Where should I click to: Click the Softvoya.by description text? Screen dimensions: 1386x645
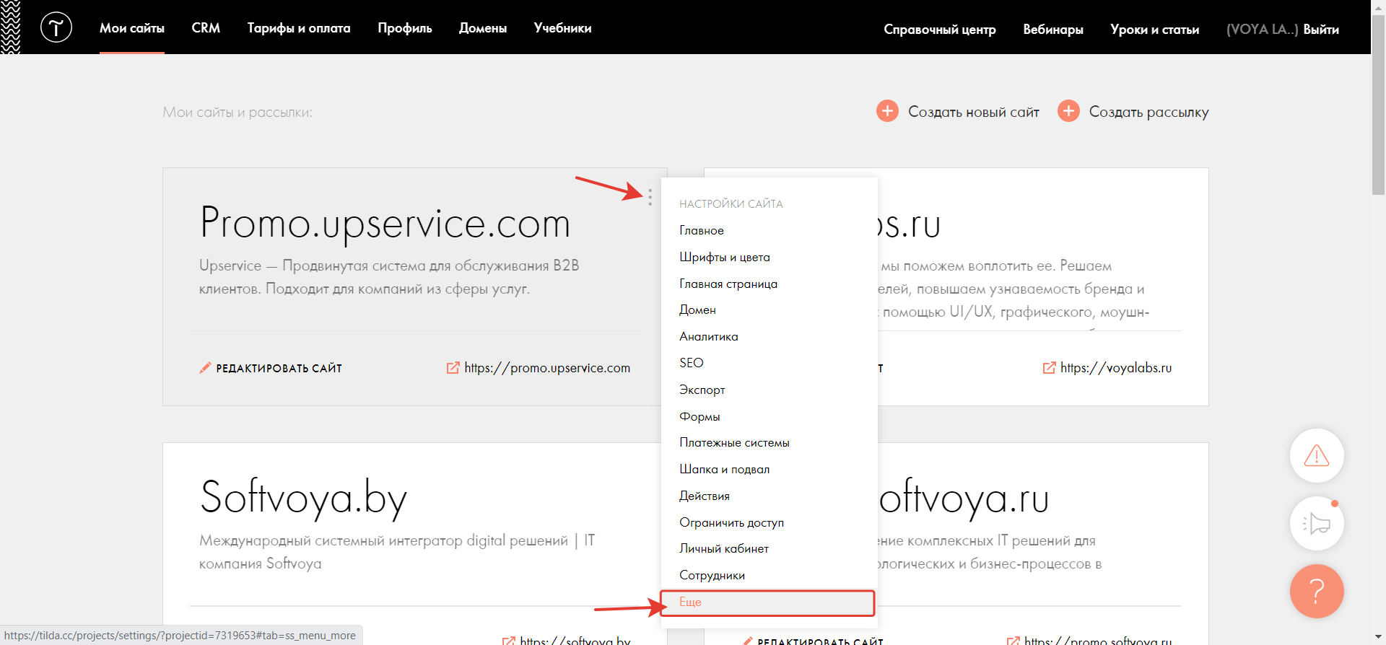[x=397, y=552]
